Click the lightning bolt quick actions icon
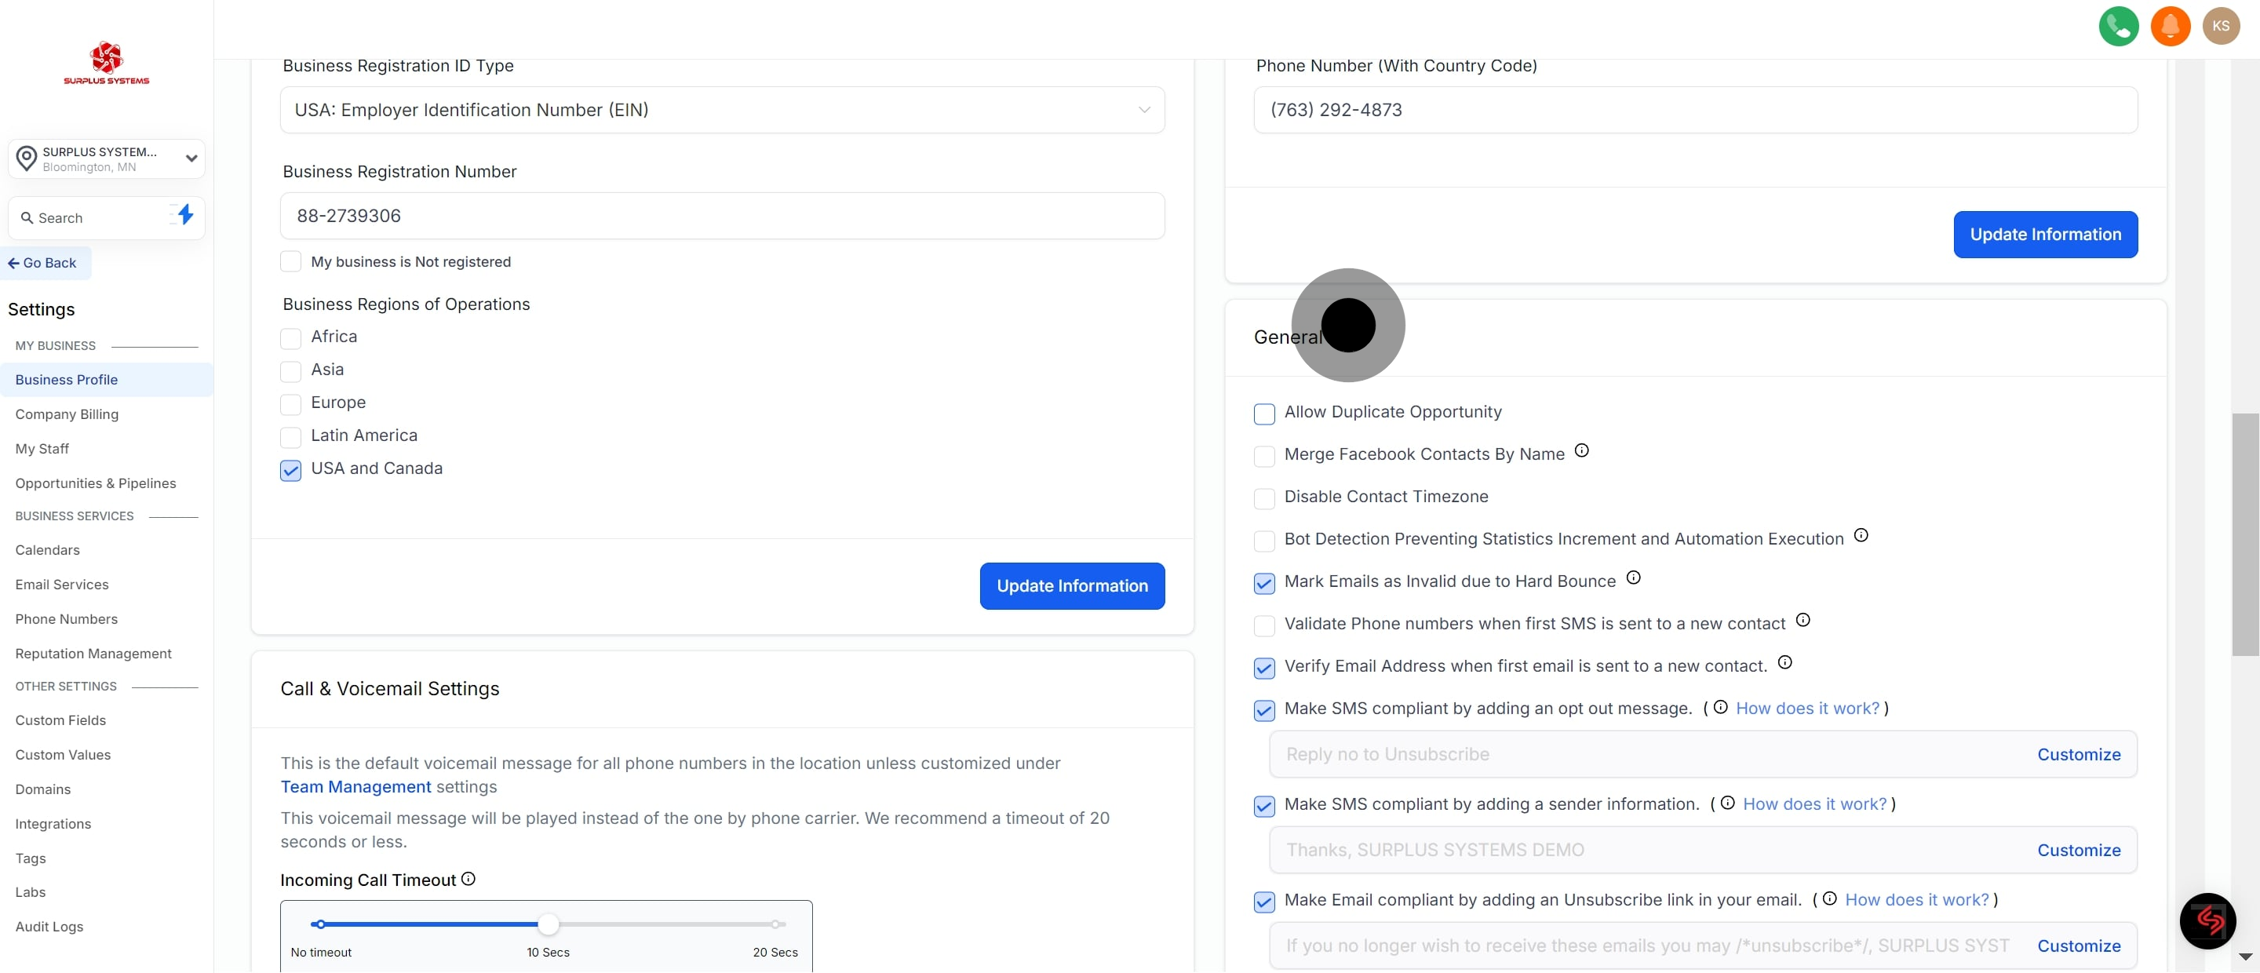The height and width of the screenshot is (973, 2260). click(x=184, y=215)
